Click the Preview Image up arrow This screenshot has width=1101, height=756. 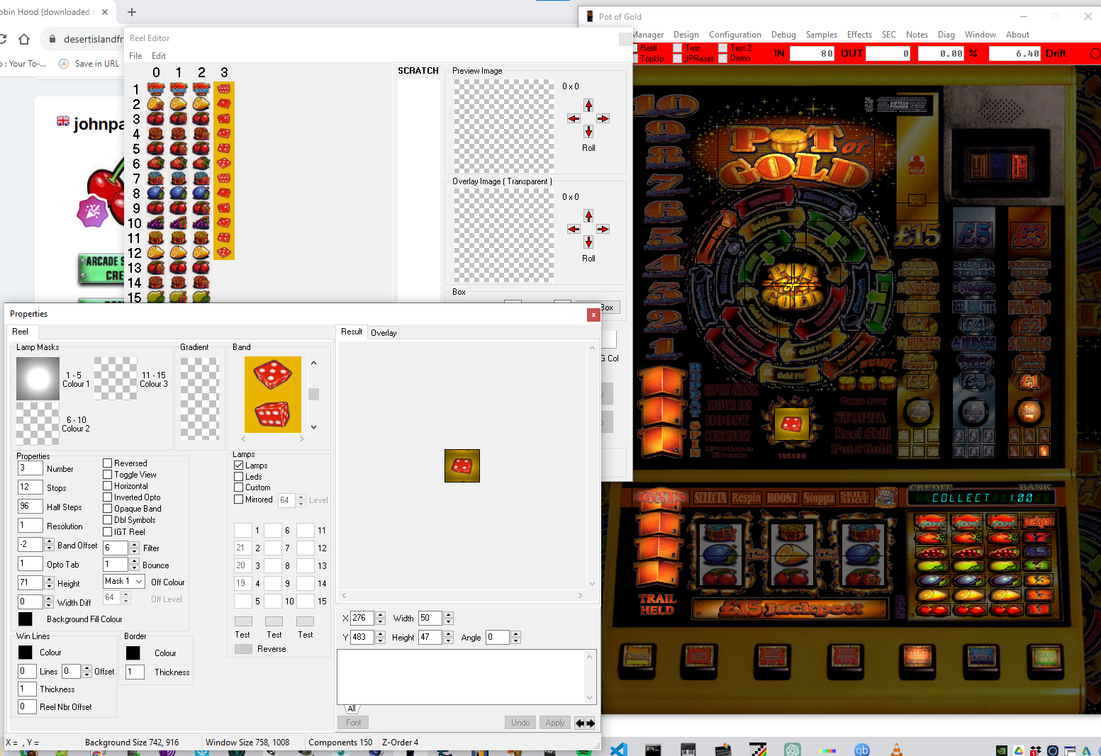588,105
